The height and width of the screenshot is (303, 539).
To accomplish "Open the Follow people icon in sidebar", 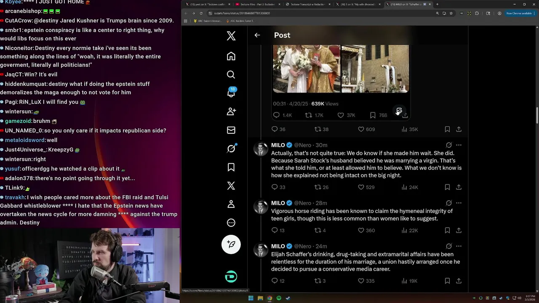I will click(231, 112).
